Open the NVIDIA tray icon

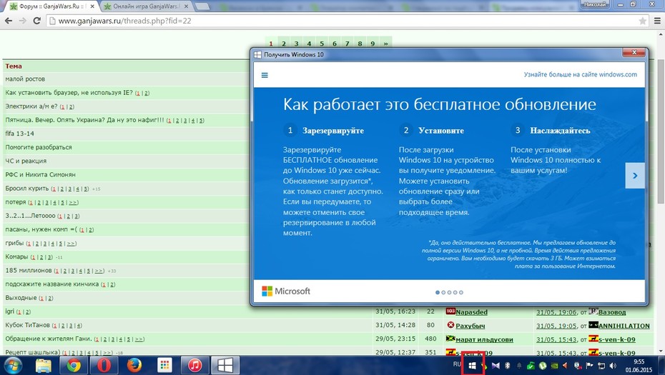[554, 366]
